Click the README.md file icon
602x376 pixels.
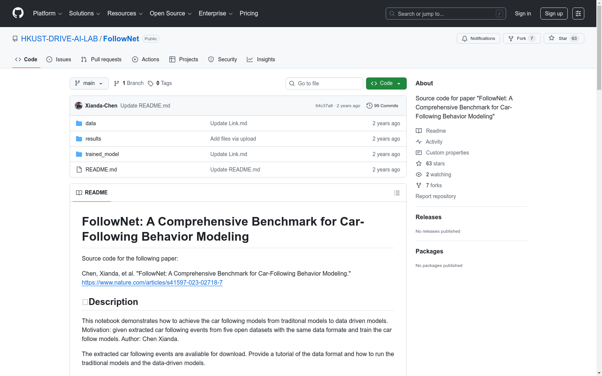pos(79,170)
